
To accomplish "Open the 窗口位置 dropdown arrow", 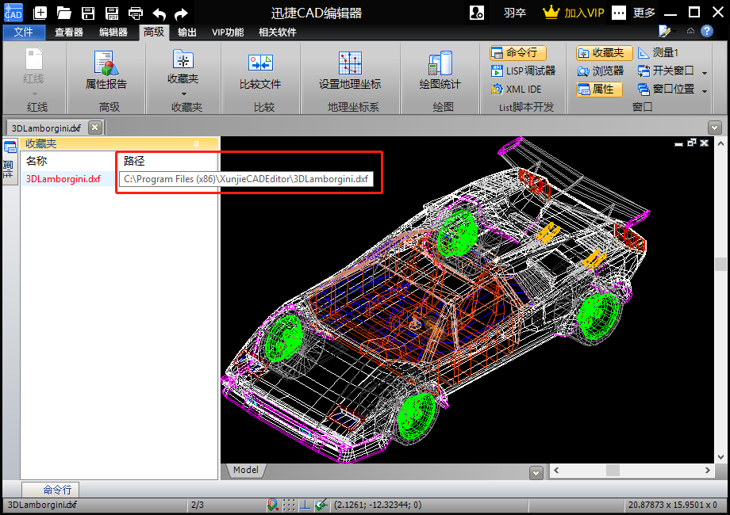I will point(705,91).
